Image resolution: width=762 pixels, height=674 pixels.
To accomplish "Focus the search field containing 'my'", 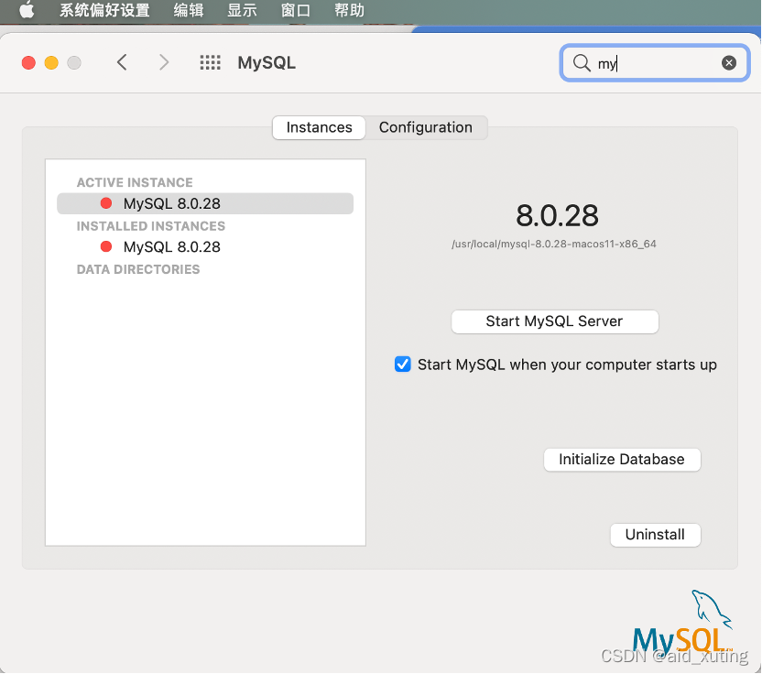I will point(655,62).
